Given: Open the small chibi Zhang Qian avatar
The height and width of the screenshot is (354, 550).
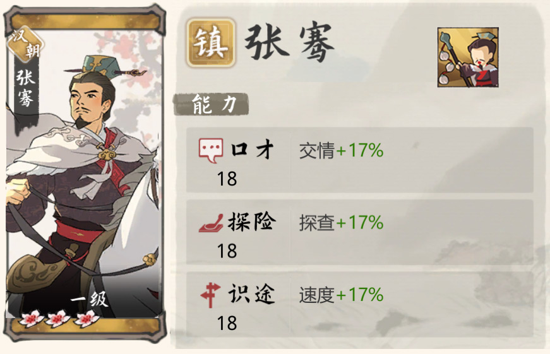Looking at the screenshot, I should [468, 57].
